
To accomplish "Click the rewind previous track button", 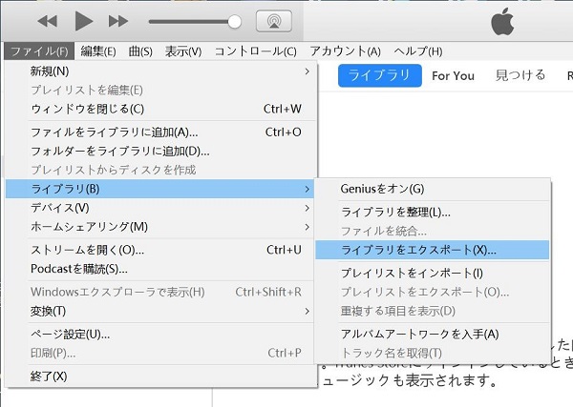I will (48, 21).
